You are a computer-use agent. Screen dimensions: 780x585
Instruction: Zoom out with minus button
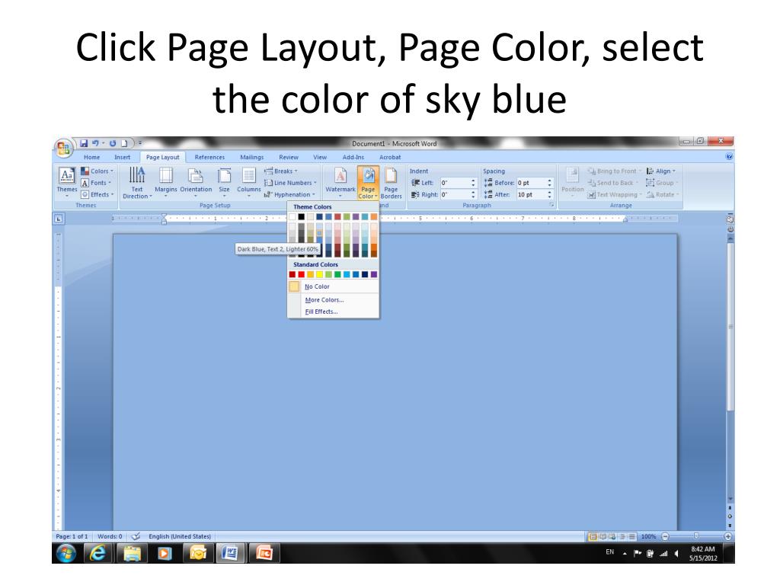click(665, 537)
